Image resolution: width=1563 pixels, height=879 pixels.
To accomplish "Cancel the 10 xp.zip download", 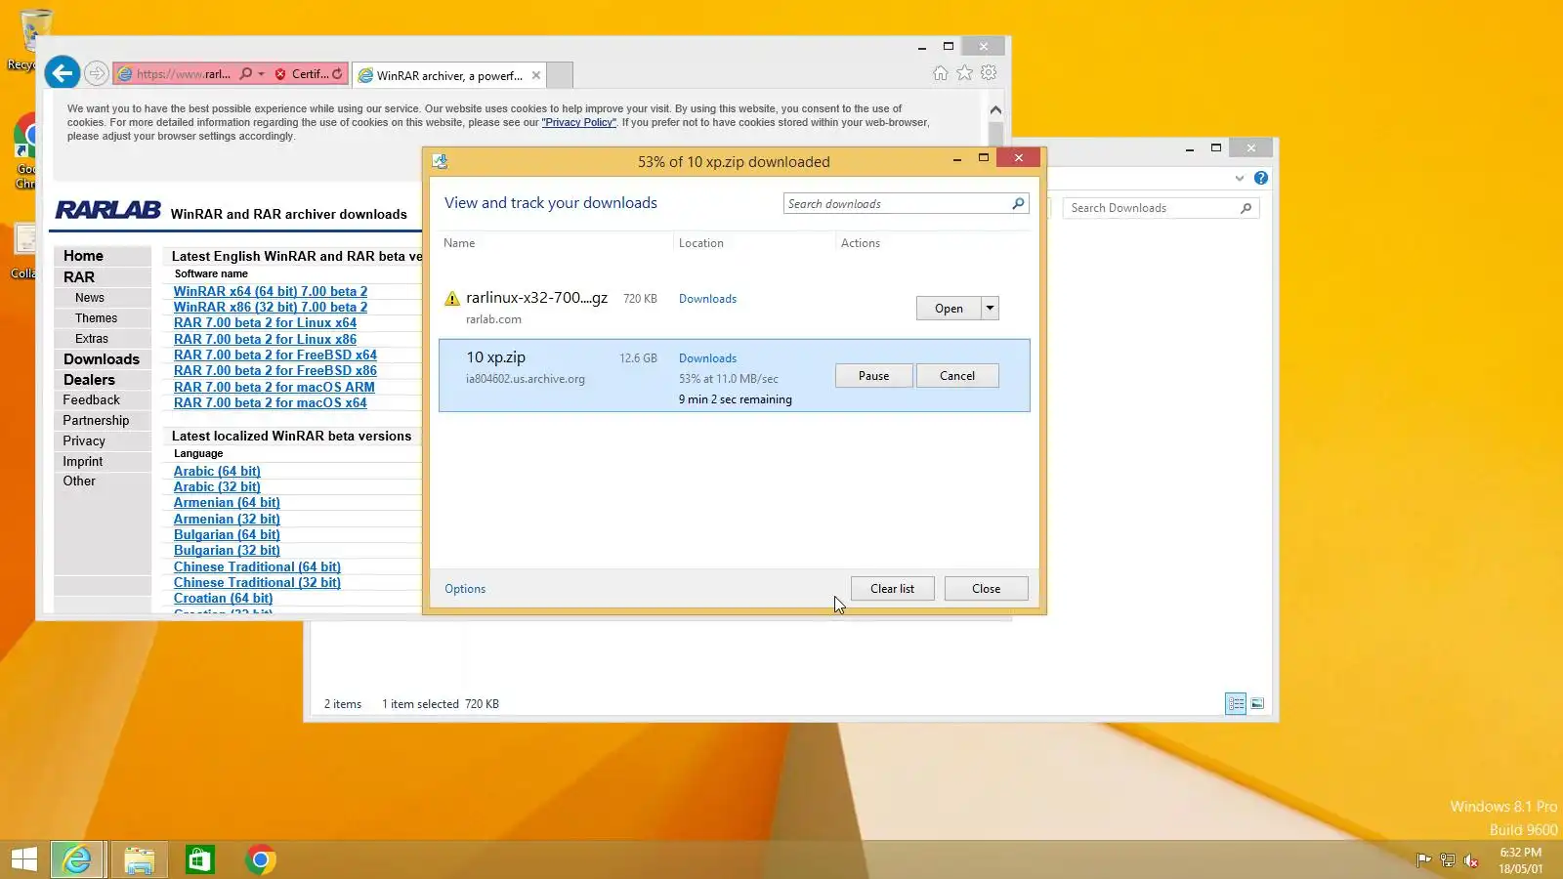I will [x=957, y=376].
